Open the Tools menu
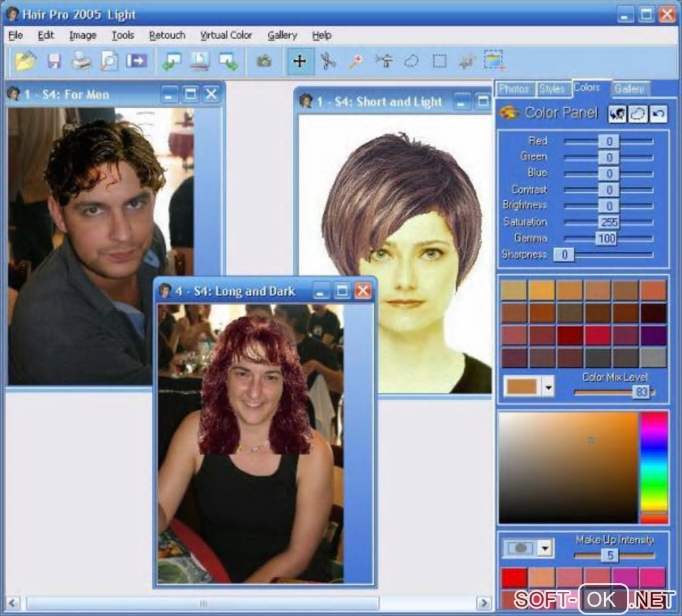 click(x=122, y=35)
